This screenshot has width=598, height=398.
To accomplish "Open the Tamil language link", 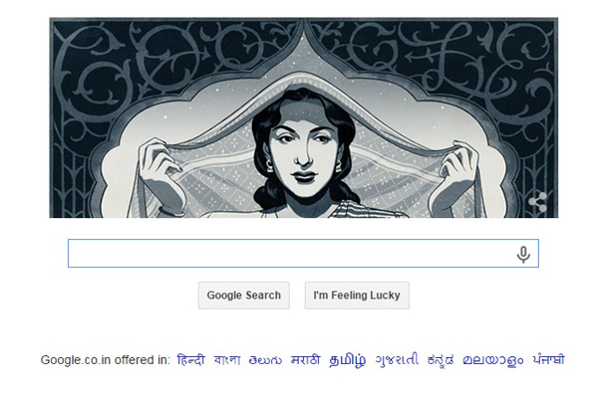I will [347, 360].
